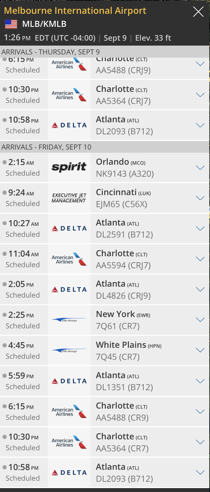Click Delta logo for flight DL1351
This screenshot has width=210, height=492.
tap(69, 381)
